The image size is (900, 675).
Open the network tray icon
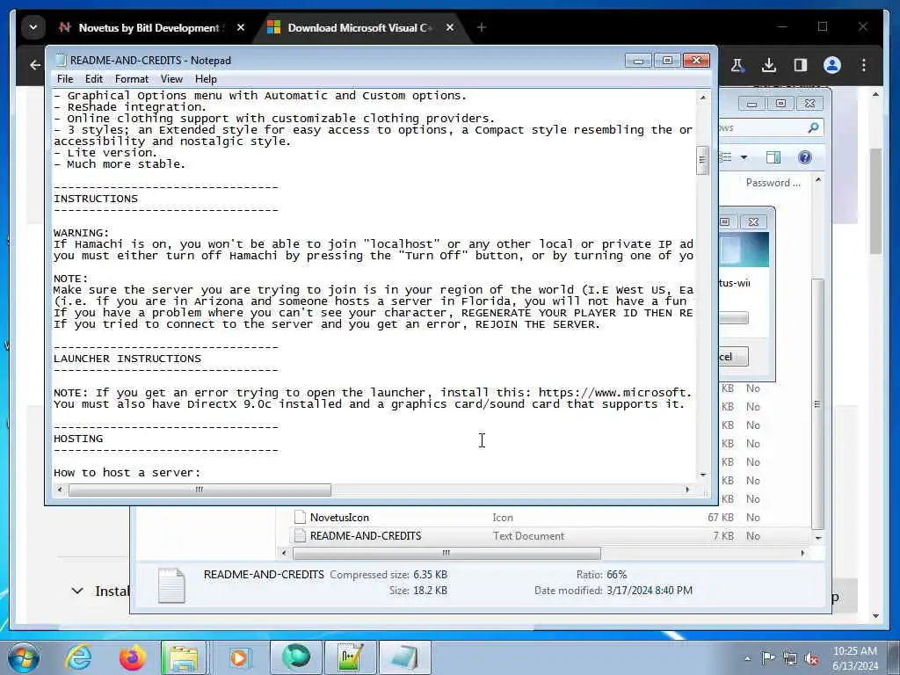click(x=790, y=658)
